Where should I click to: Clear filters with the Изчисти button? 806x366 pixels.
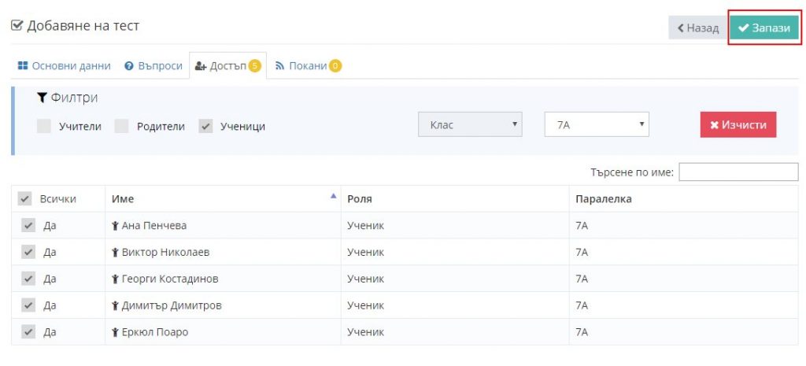[x=738, y=125]
